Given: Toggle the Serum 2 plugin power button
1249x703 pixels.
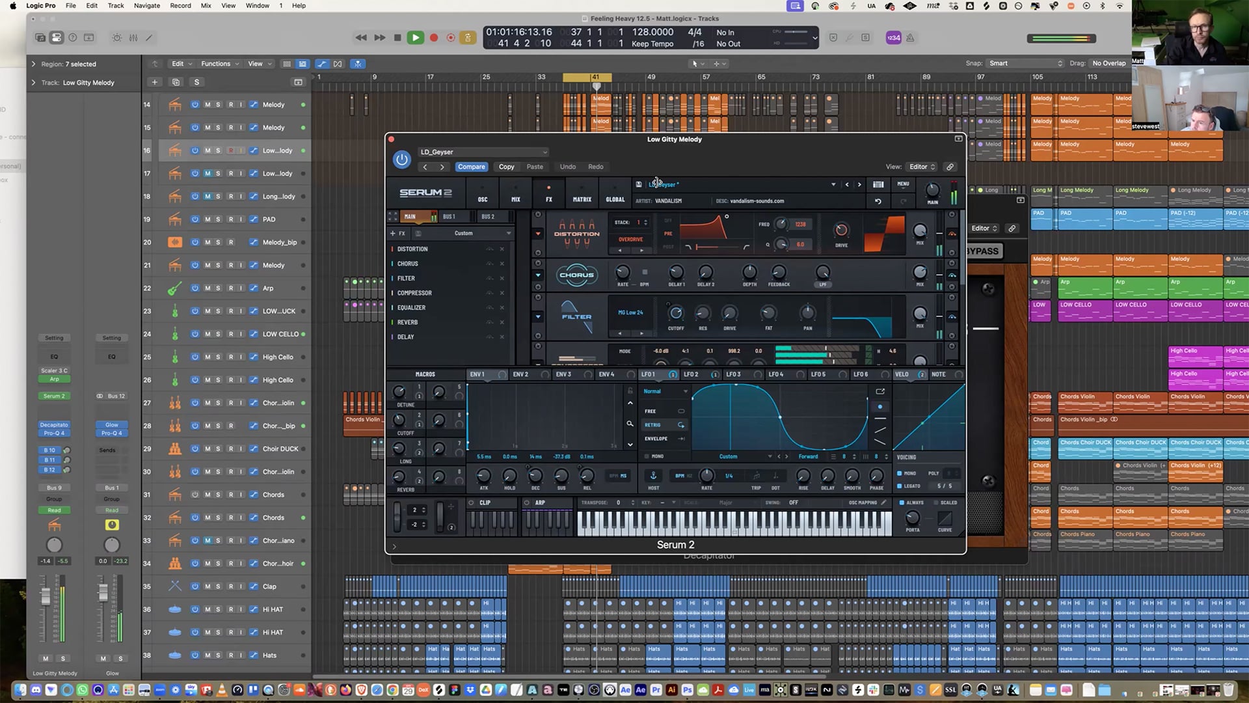Looking at the screenshot, I should click(x=402, y=159).
